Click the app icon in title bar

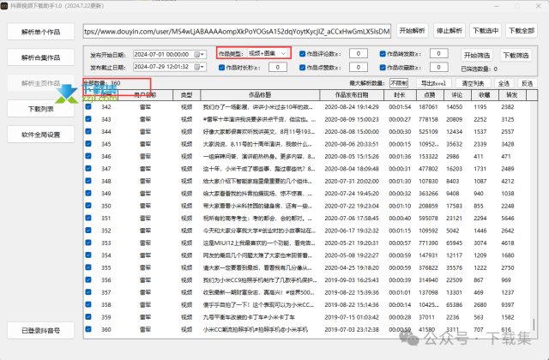[x=5, y=5]
